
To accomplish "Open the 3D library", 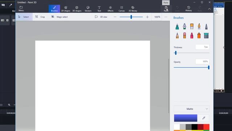I will pyautogui.click(x=133, y=9).
